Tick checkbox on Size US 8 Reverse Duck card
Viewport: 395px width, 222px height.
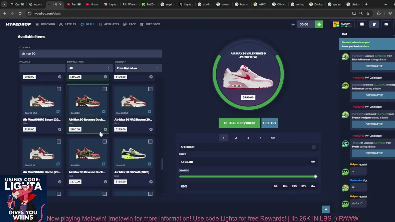tap(105, 89)
